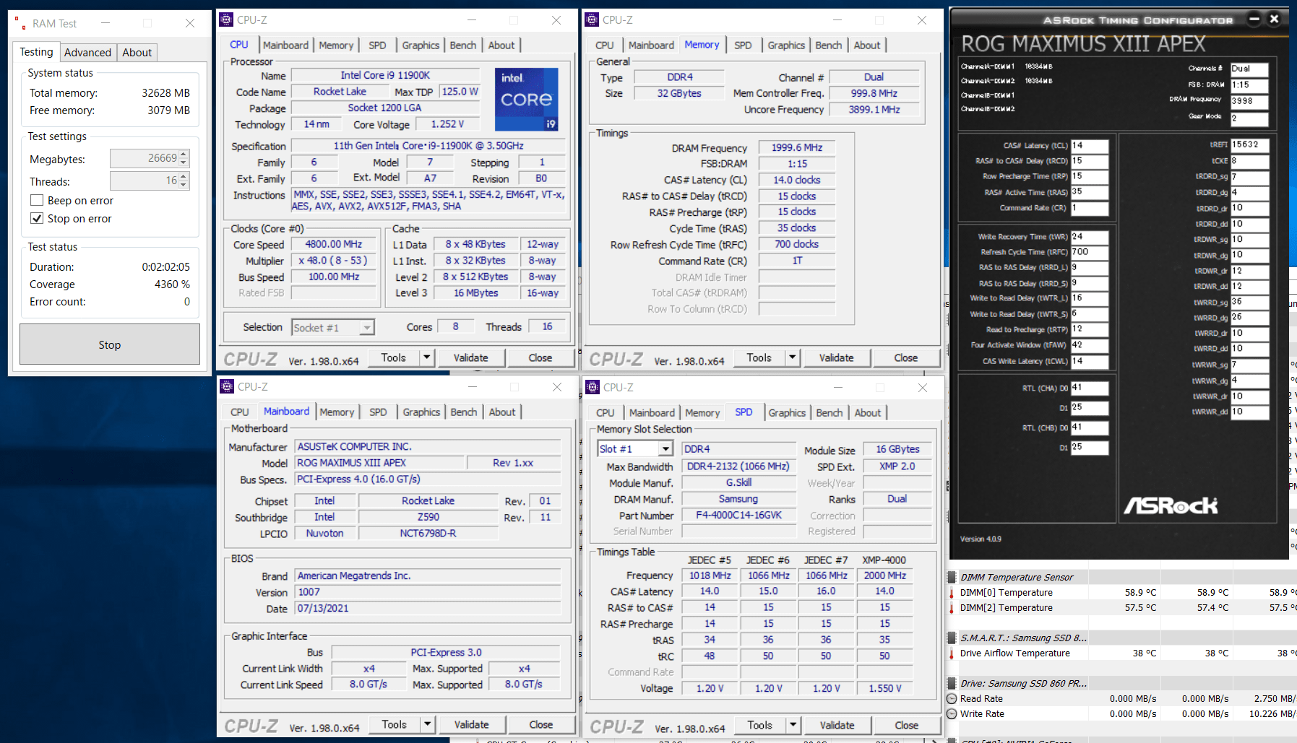Click Close button in the Memory tab window
The image size is (1297, 743).
[x=905, y=357]
